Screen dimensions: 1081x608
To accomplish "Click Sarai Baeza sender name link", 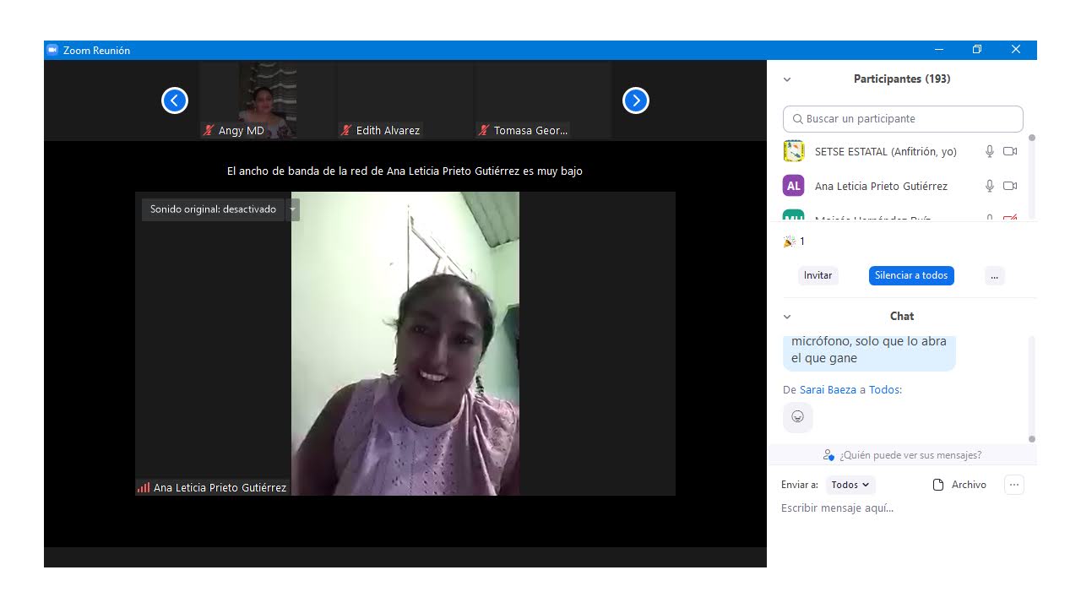I will point(828,390).
